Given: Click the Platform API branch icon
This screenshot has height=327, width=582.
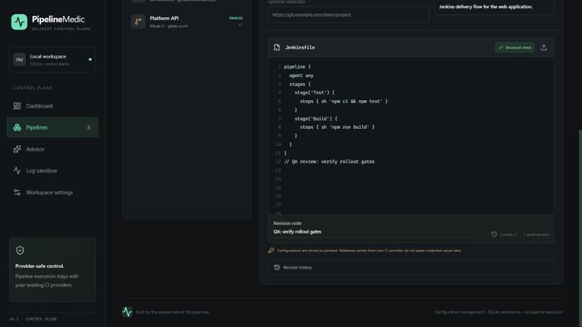Looking at the screenshot, I should tap(138, 22).
